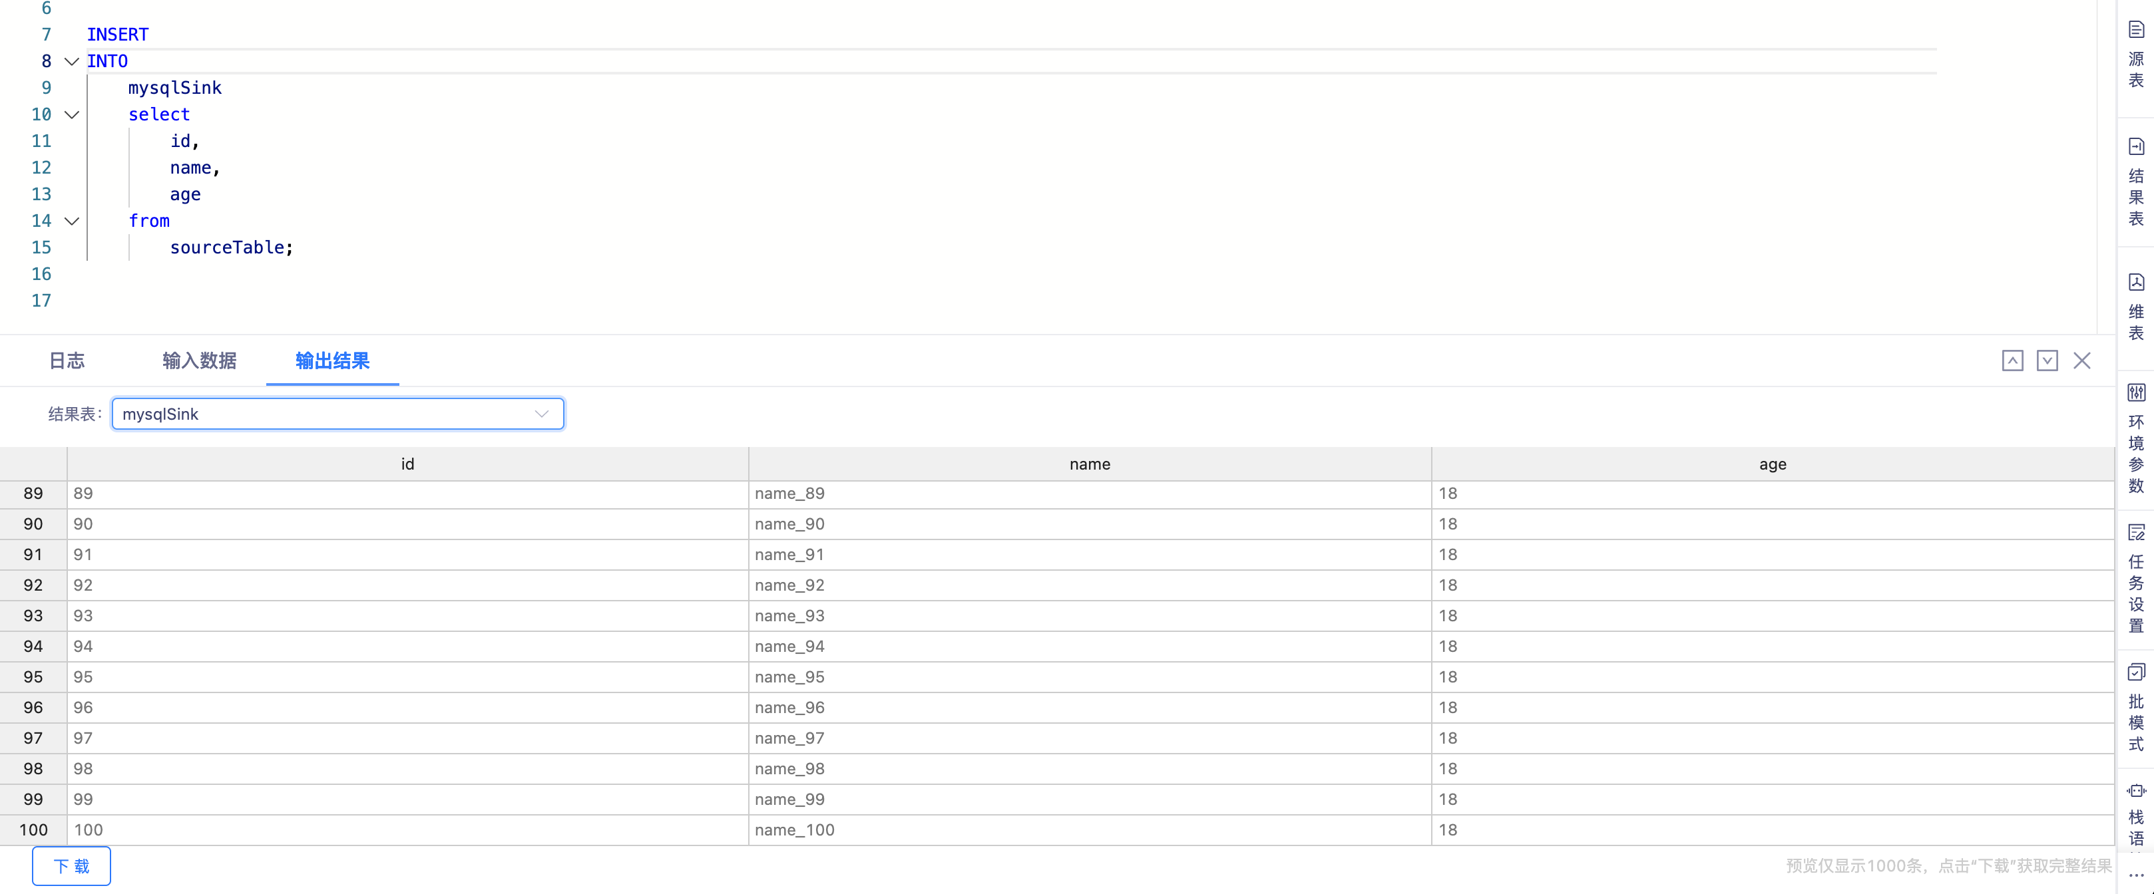Click the 栈语 sidebar icon
The width and height of the screenshot is (2154, 894).
2135,790
